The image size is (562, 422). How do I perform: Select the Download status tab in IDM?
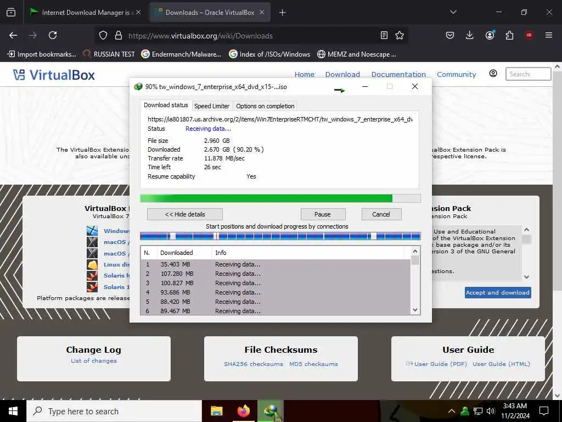[x=166, y=105]
